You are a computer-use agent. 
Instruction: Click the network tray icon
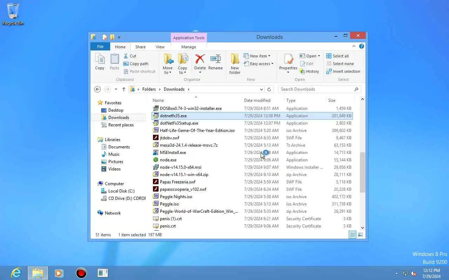coord(405,273)
